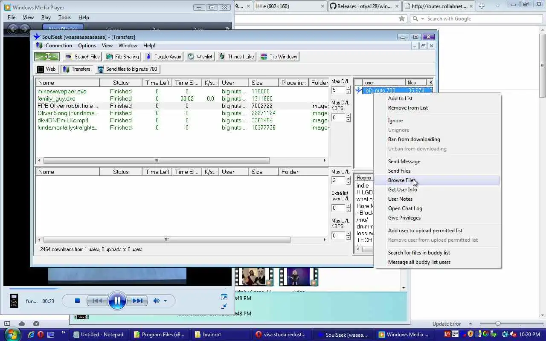Image resolution: width=546 pixels, height=341 pixels.
Task: Click uploads list horizontal scrollbar
Action: tap(166, 240)
